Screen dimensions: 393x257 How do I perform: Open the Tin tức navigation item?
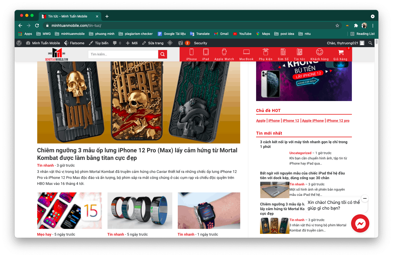[x=299, y=54]
